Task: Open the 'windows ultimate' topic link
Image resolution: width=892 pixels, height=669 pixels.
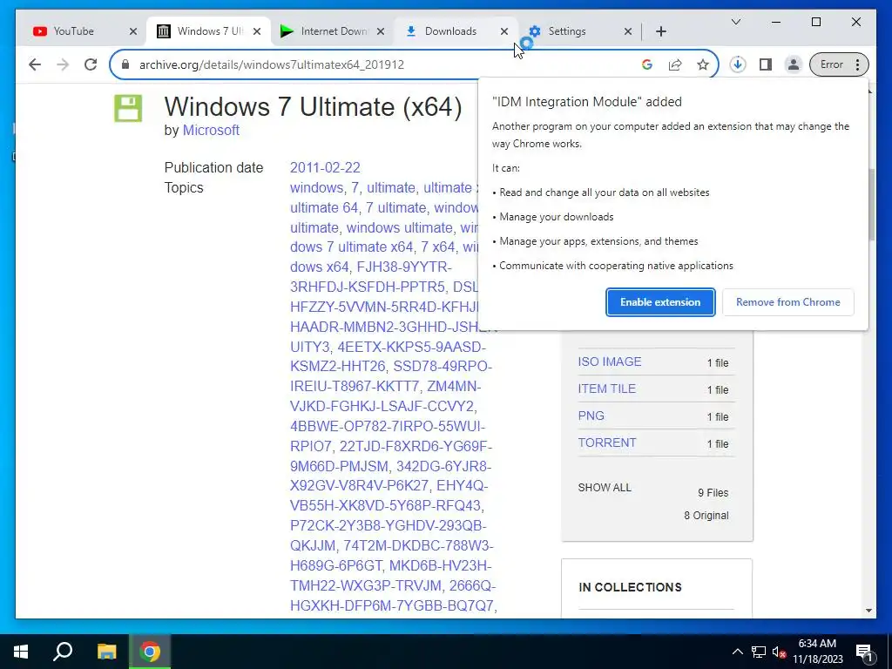Action: click(400, 227)
